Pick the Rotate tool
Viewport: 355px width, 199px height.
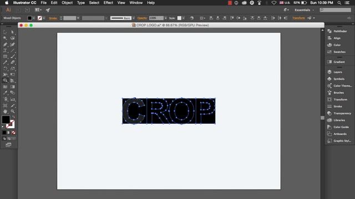coord(5,69)
